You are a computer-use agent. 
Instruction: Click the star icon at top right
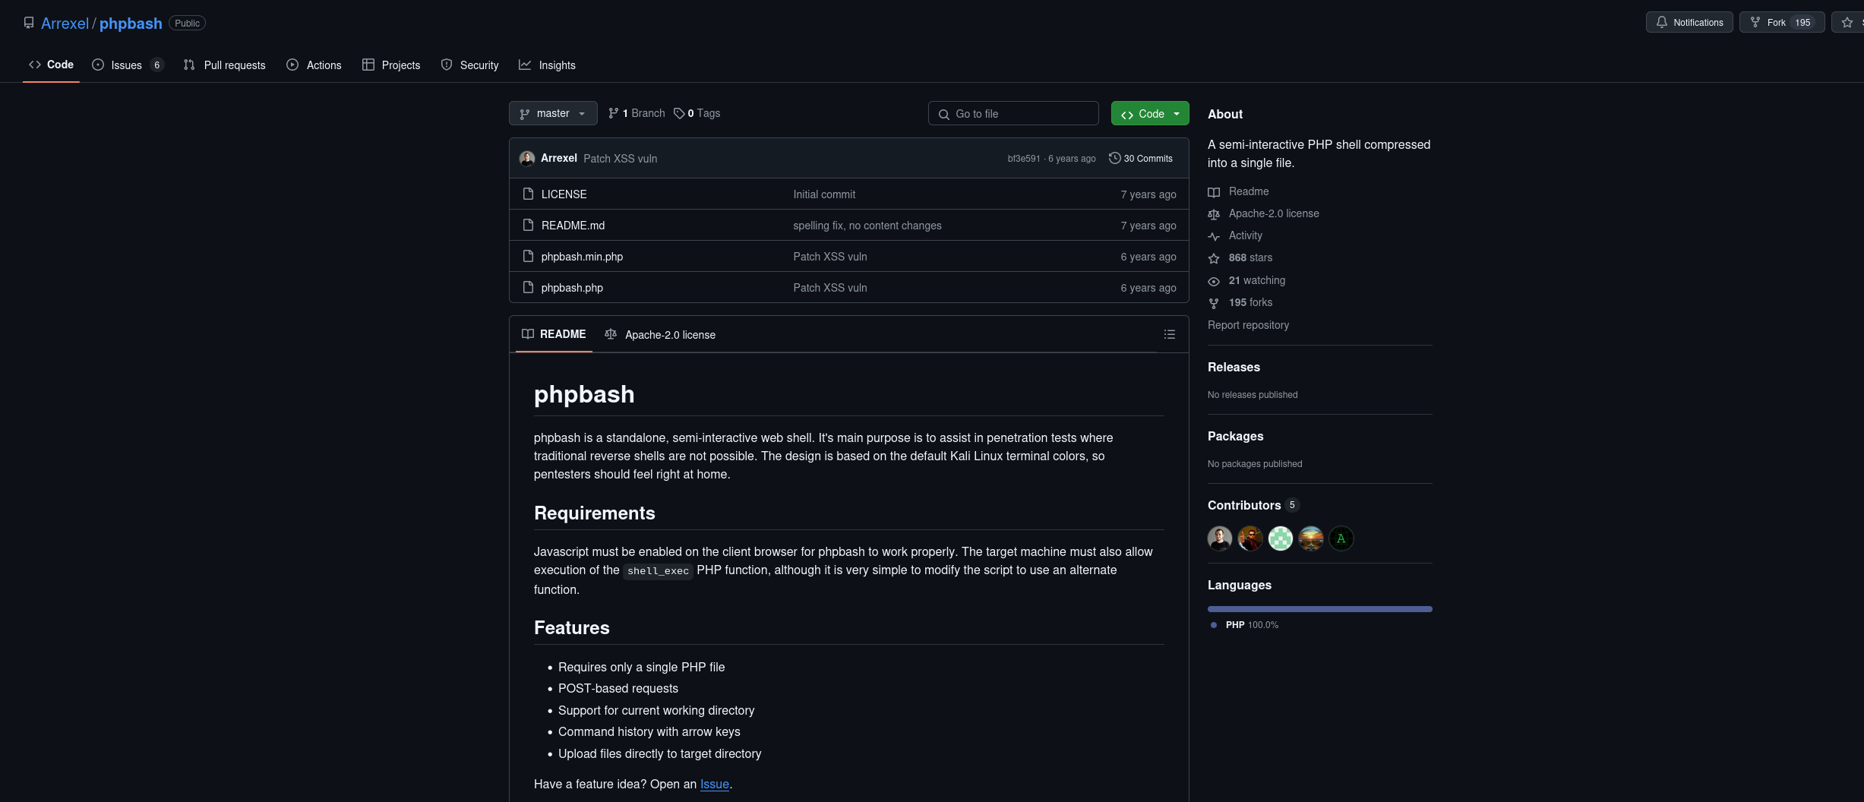tap(1847, 23)
